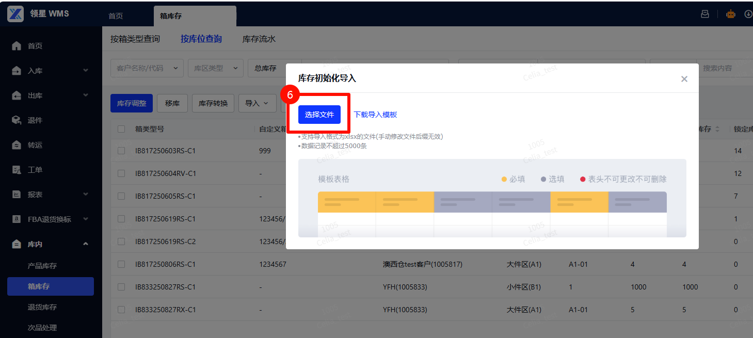
Task: Click the 库存转换 button
Action: (x=213, y=103)
